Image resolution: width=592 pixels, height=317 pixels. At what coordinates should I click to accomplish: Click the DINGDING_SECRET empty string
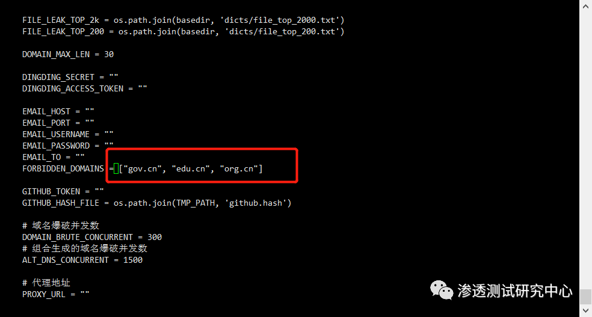click(114, 77)
